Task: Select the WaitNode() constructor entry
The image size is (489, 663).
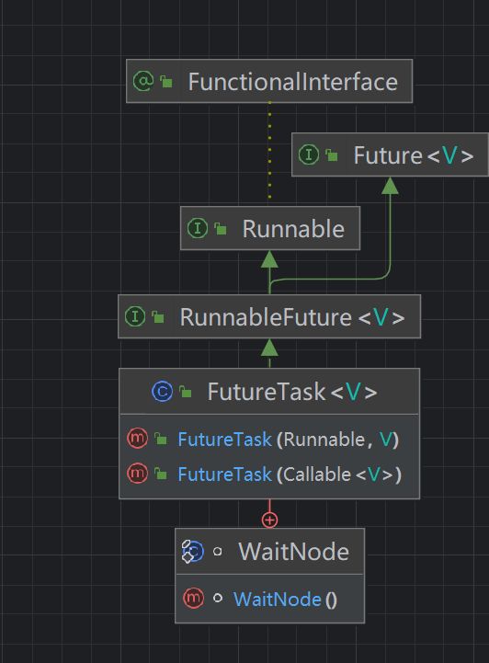Action: (x=269, y=599)
